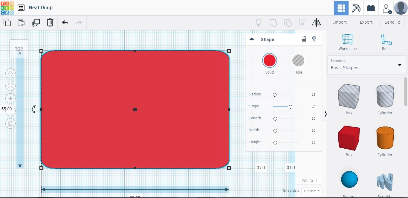Set the shape to Hole
The image size is (408, 198).
point(298,60)
